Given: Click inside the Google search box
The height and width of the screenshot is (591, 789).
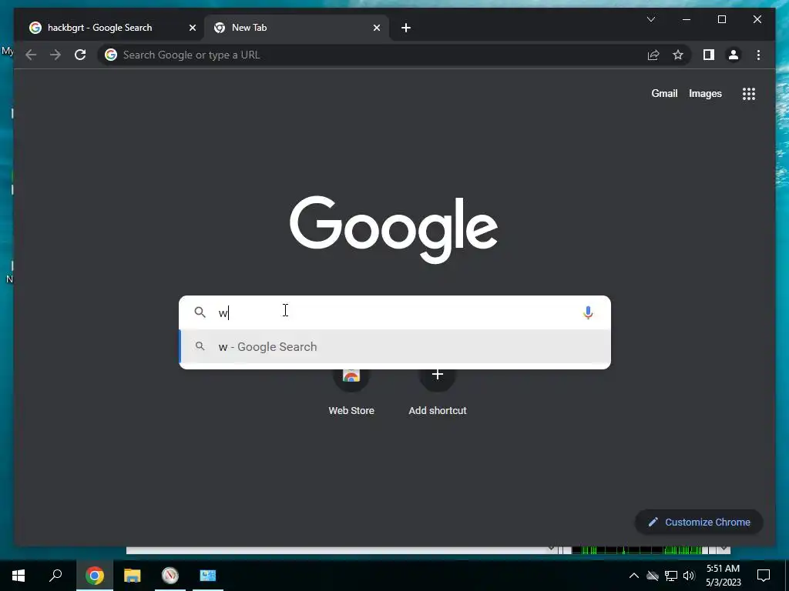Looking at the screenshot, I should coord(395,312).
